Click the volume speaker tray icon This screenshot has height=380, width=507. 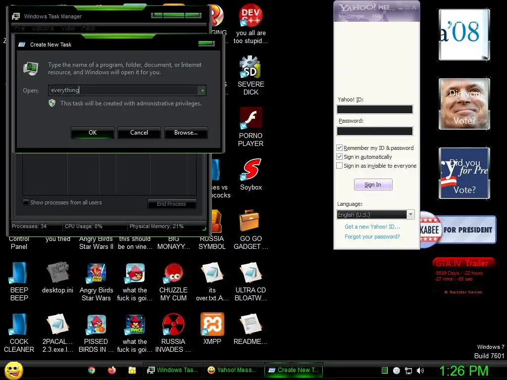pyautogui.click(x=420, y=371)
